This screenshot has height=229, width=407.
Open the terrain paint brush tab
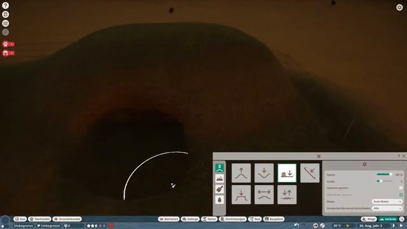[219, 190]
